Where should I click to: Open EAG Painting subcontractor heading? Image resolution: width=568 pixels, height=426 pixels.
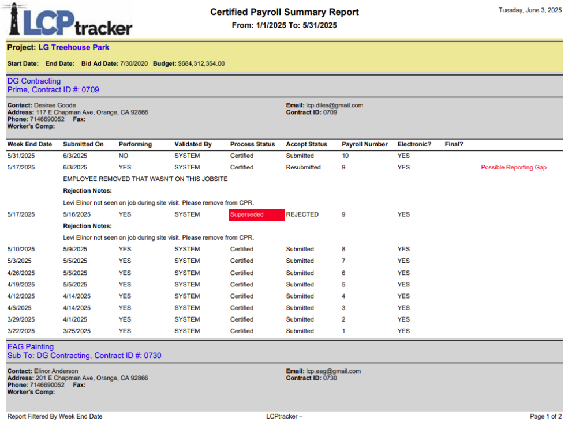point(31,347)
